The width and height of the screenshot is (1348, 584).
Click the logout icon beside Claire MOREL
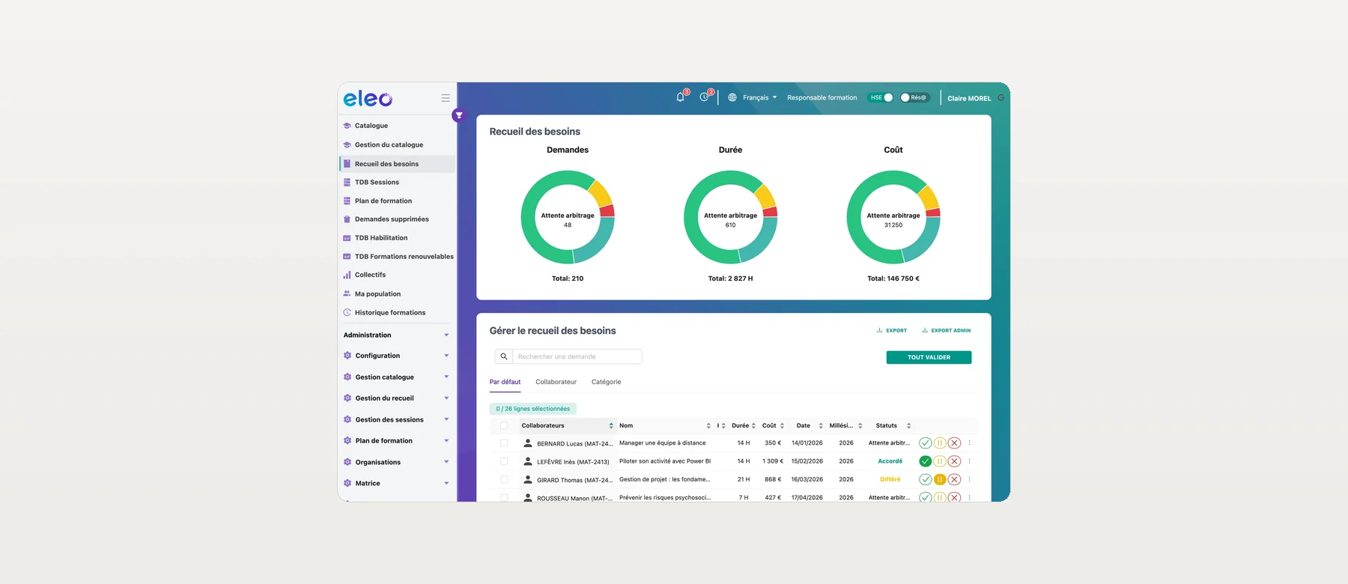[1001, 97]
